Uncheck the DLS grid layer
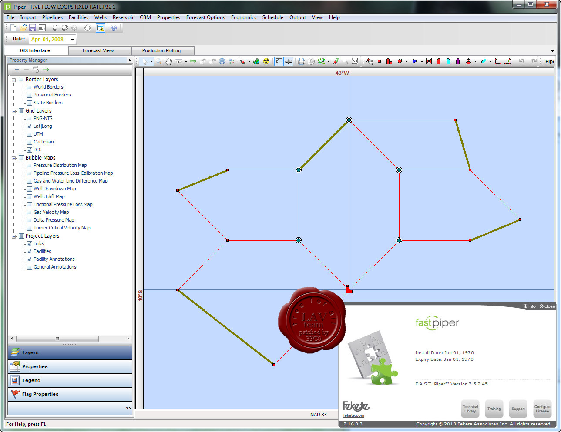The height and width of the screenshot is (432, 561). 30,150
